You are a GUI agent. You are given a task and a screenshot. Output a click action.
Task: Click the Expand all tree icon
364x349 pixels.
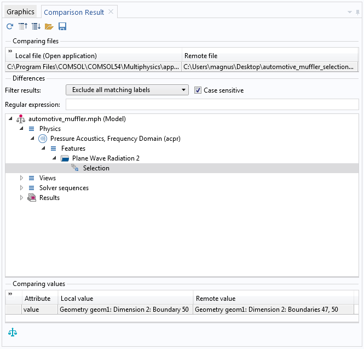pyautogui.click(x=36, y=26)
